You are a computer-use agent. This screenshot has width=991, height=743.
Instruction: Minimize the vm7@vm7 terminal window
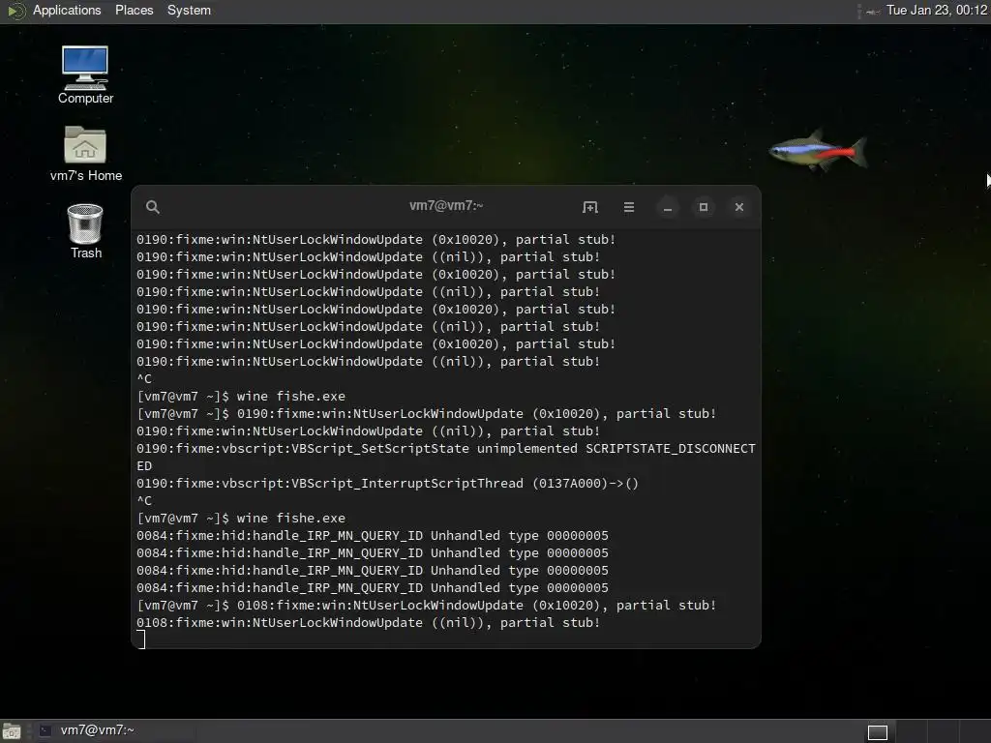(668, 207)
